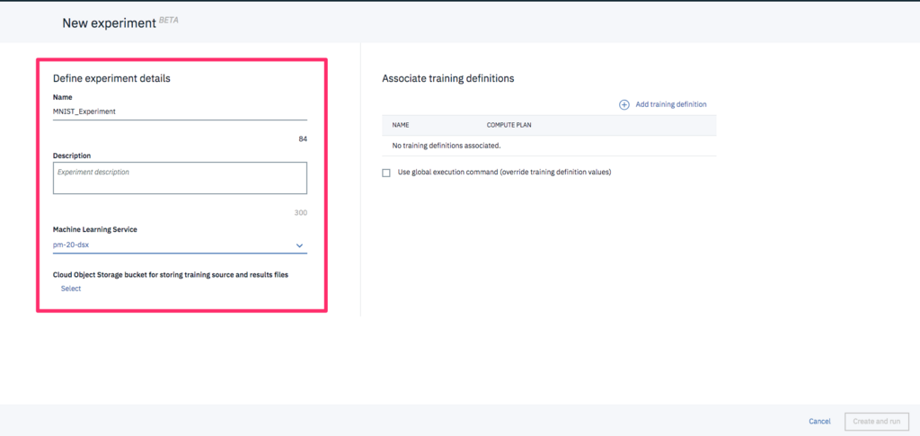This screenshot has width=920, height=436.
Task: Click the 84 character counter under Name
Action: pyautogui.click(x=303, y=139)
